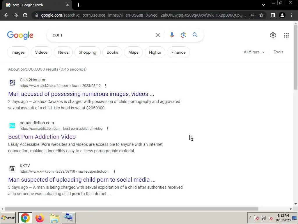298x224 pixels.
Task: Expand the tab search dropdown
Action: click(263, 5)
